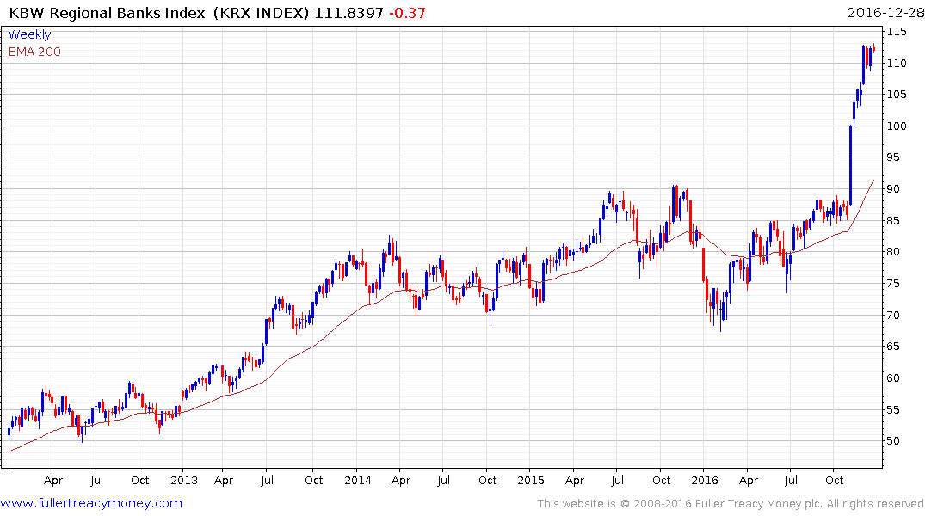Click the date 2016-12-28
This screenshot has height=516, width=925.
click(885, 13)
